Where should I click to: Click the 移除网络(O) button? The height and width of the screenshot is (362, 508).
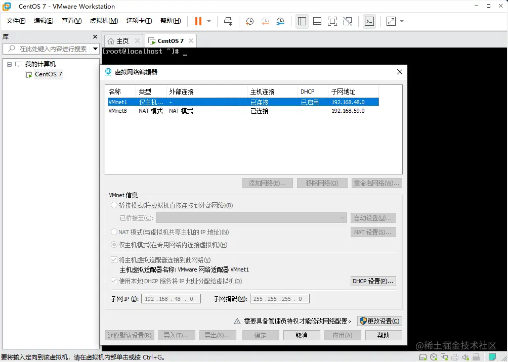(322, 183)
